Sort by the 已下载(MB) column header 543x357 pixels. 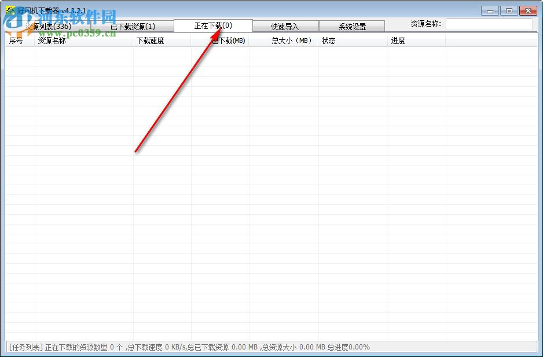click(x=220, y=41)
